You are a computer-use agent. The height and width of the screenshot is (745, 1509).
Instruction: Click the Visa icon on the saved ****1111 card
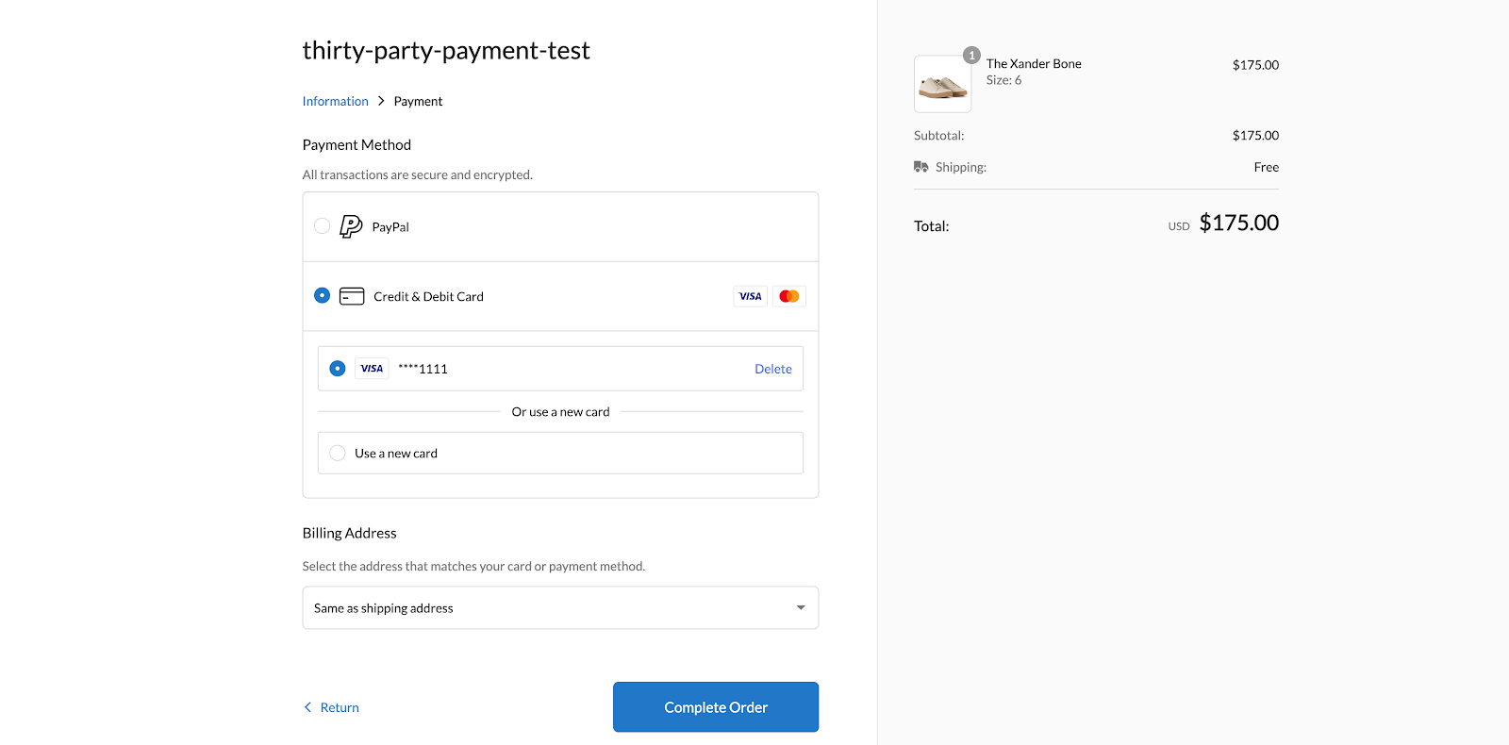coord(371,368)
